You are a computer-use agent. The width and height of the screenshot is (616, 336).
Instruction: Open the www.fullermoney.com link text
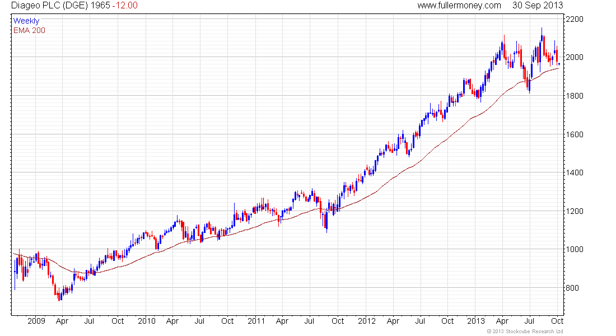(459, 6)
